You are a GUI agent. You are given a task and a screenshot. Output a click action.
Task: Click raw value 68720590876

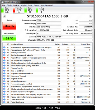click(85, 76)
